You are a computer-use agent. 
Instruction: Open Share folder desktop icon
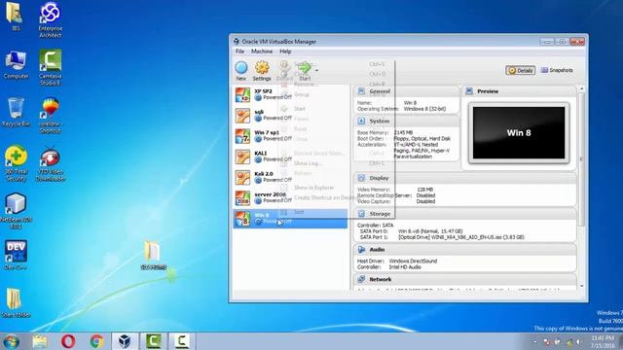16,302
